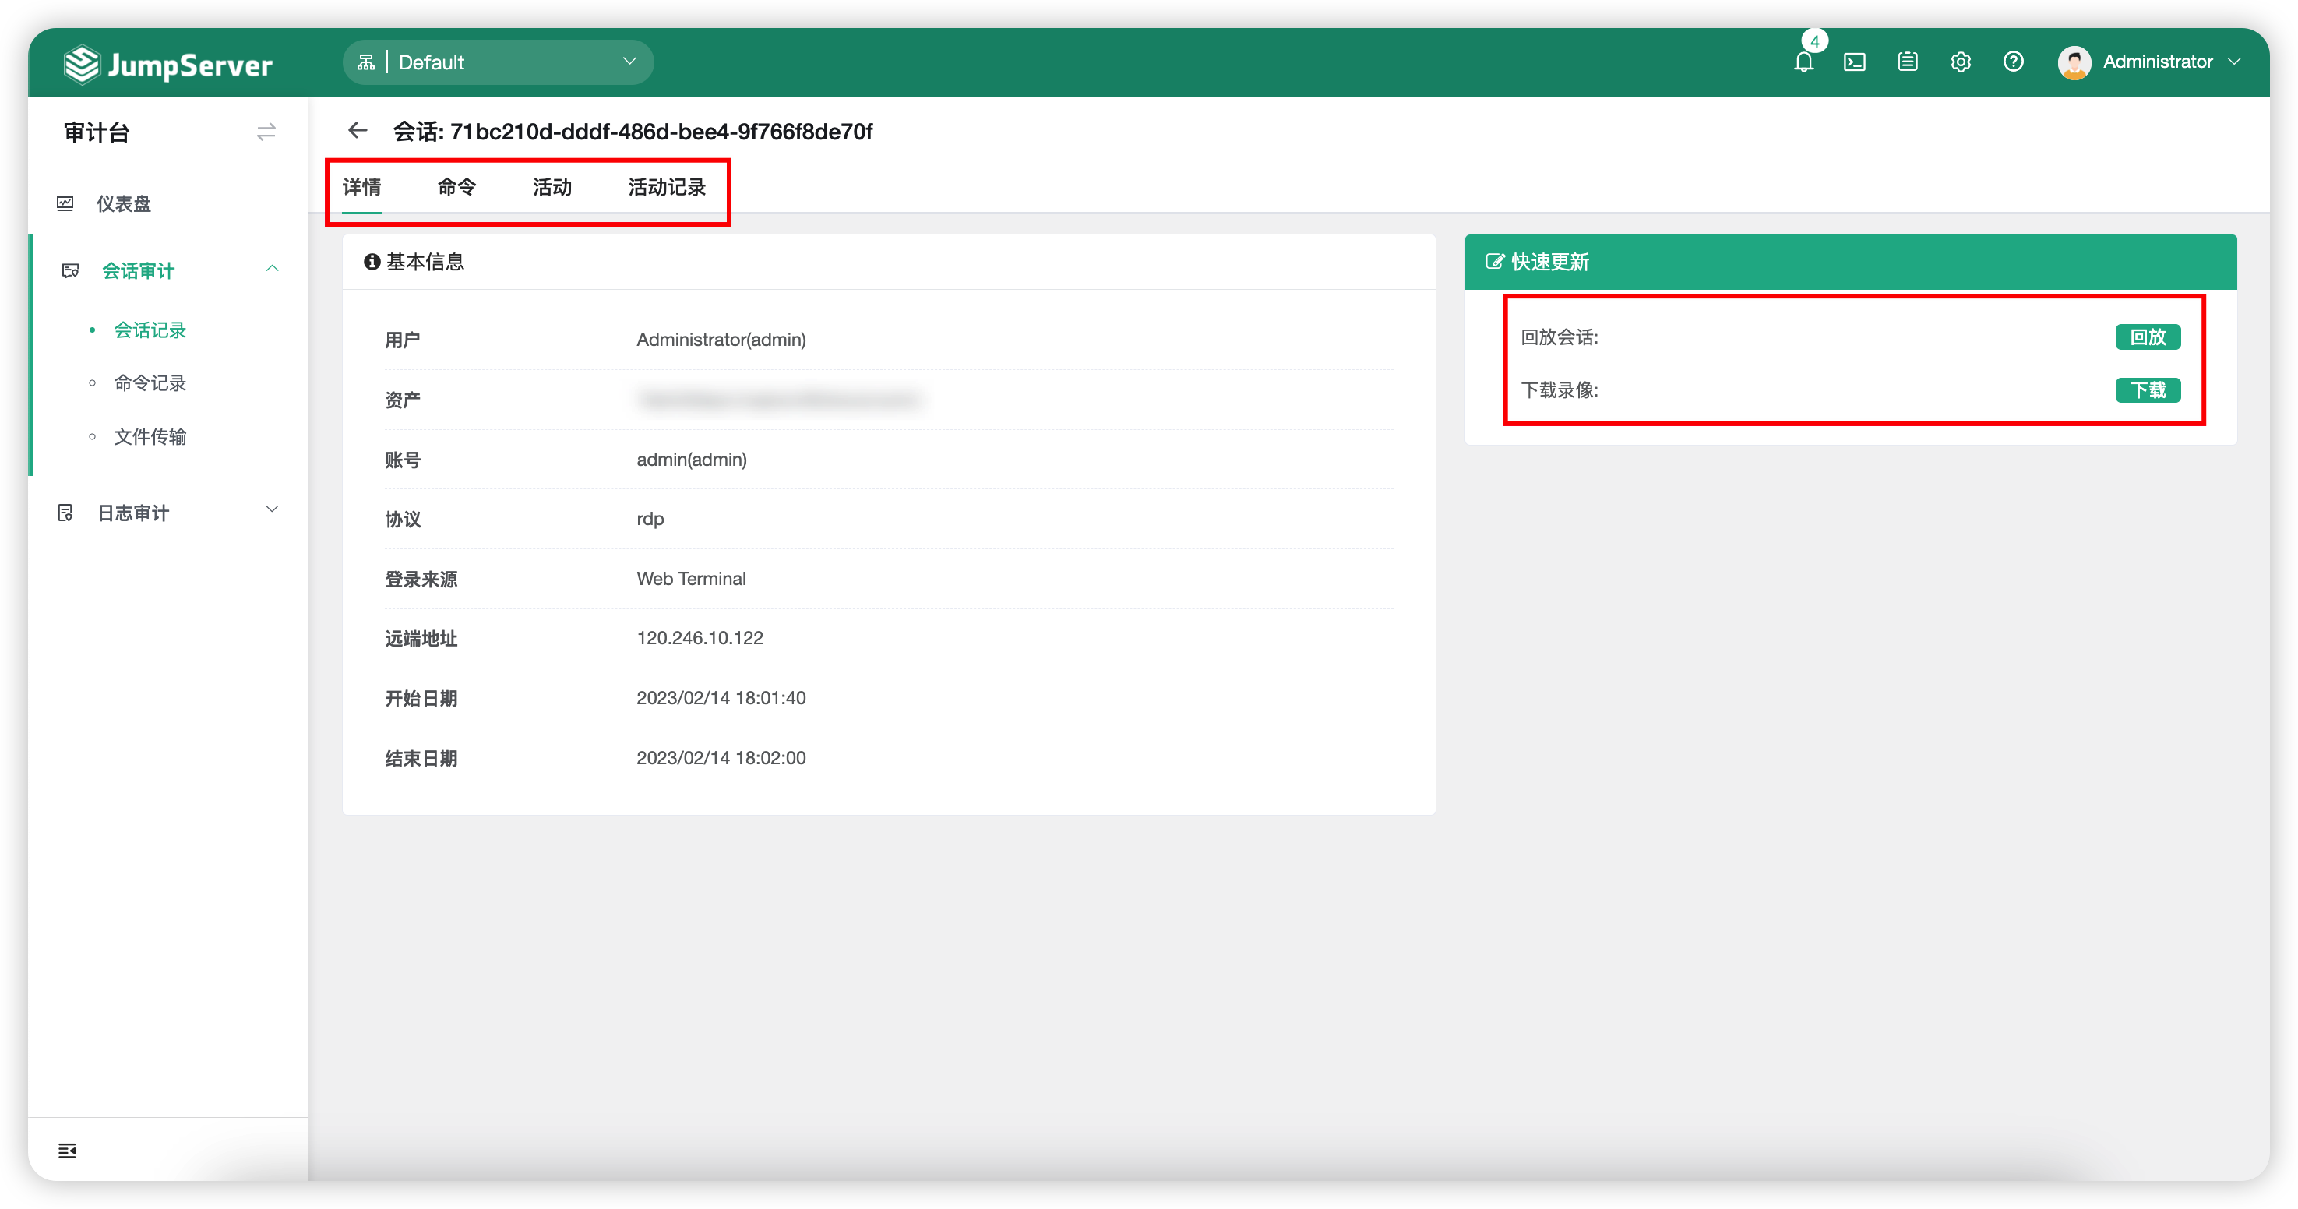Click the 下载 download button
The height and width of the screenshot is (1209, 2298).
[2147, 390]
